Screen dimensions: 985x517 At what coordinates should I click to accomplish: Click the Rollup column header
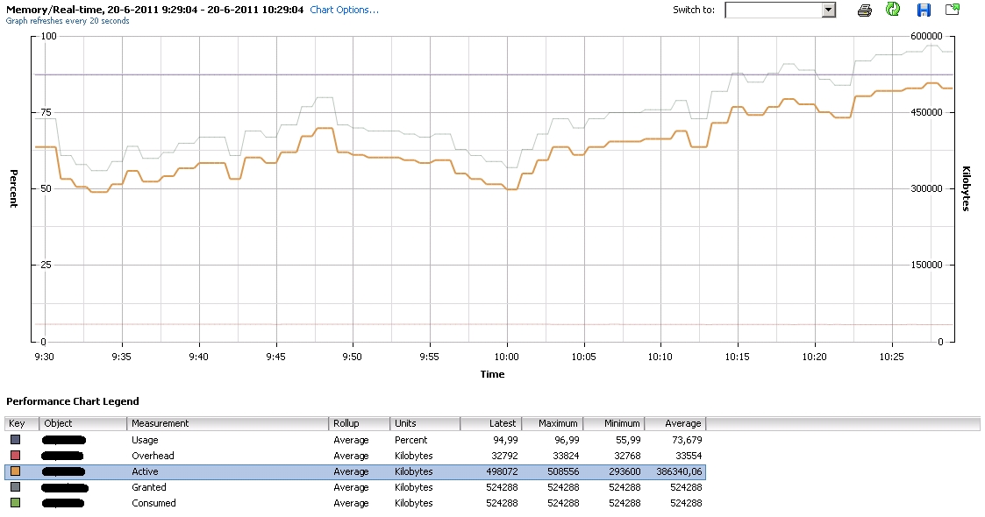tap(360, 423)
